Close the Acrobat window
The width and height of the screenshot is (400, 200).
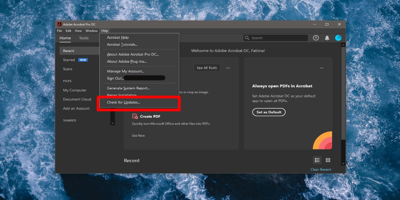[x=339, y=24]
